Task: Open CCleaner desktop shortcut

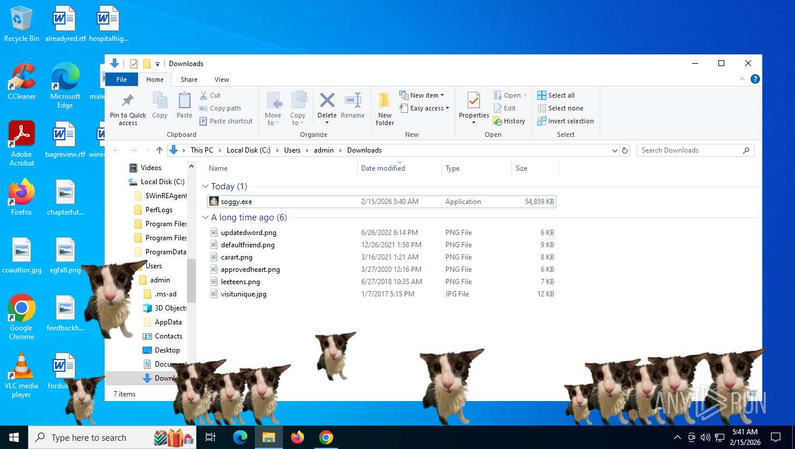Action: coord(22,82)
